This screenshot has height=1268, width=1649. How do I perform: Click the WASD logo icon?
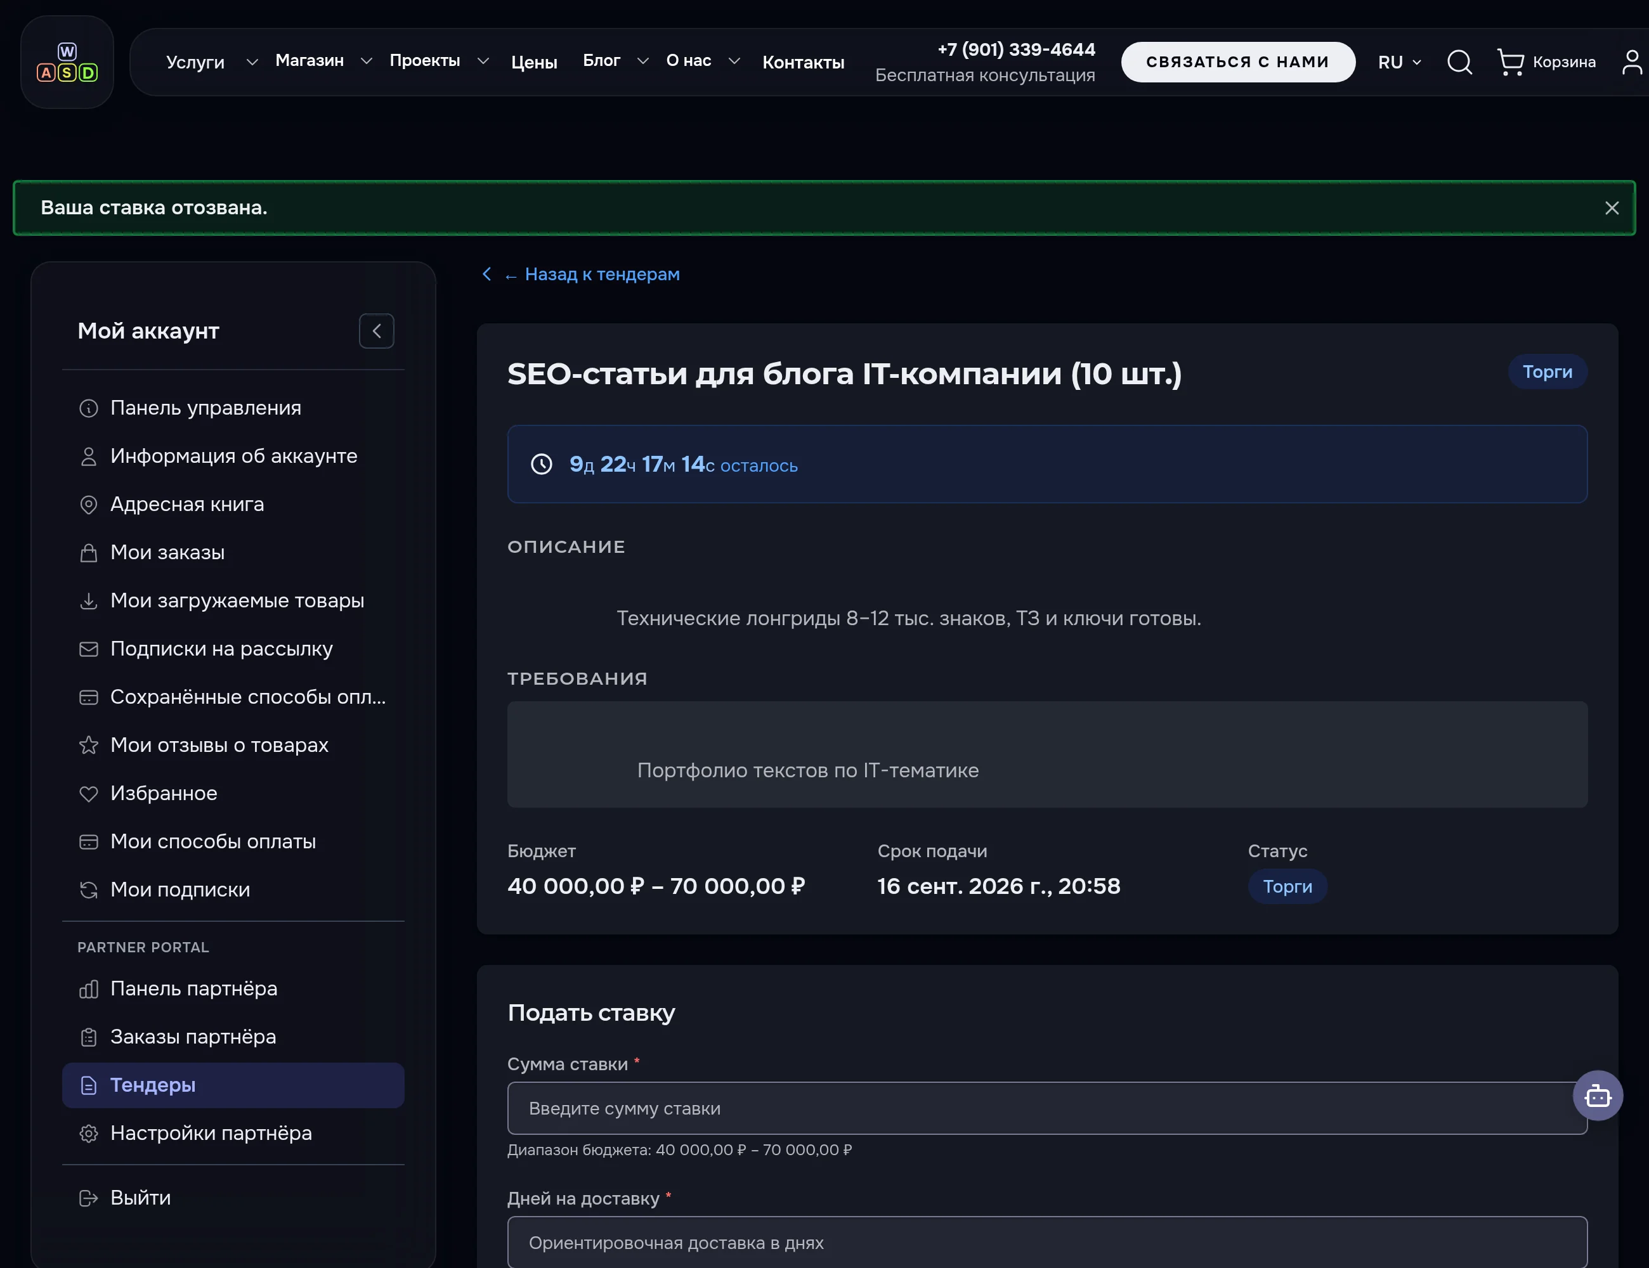point(67,62)
